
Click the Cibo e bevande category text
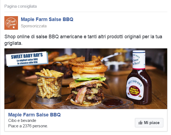[x=22, y=121]
